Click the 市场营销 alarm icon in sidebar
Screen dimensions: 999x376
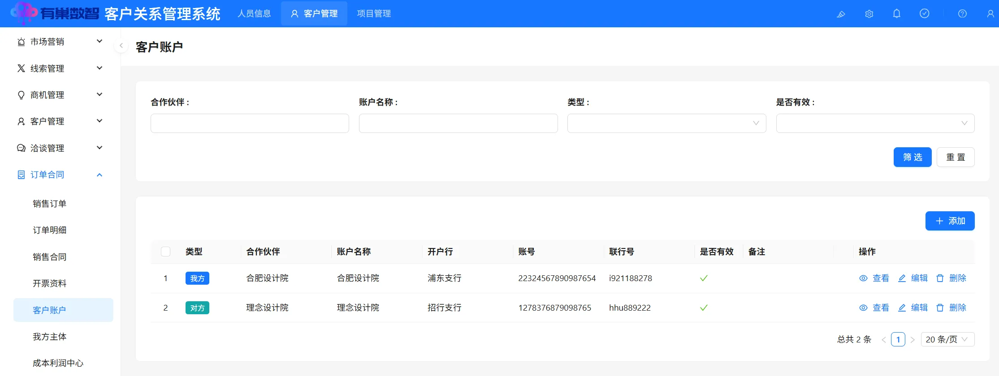(21, 42)
